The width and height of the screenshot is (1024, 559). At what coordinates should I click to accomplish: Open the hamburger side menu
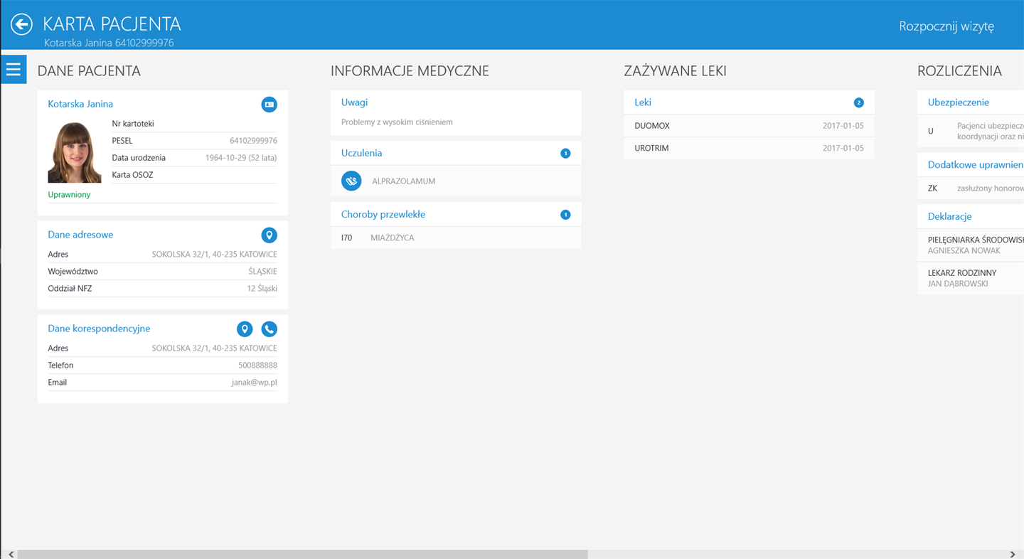point(14,70)
